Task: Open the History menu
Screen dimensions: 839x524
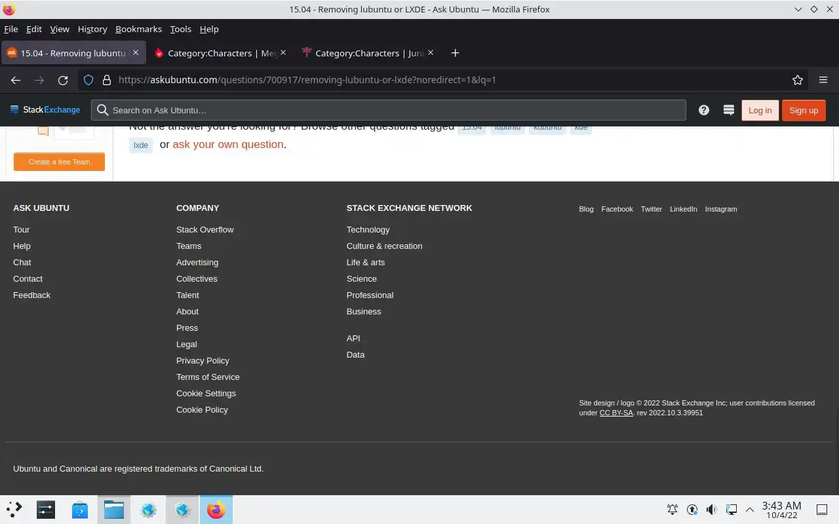Action: click(92, 29)
